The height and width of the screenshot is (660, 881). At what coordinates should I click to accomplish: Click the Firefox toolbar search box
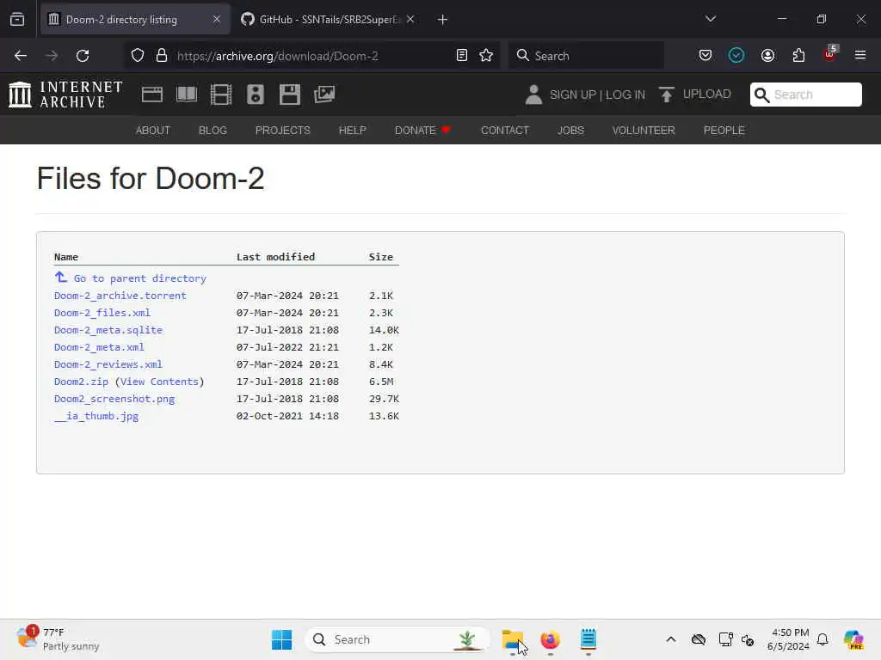pos(586,56)
